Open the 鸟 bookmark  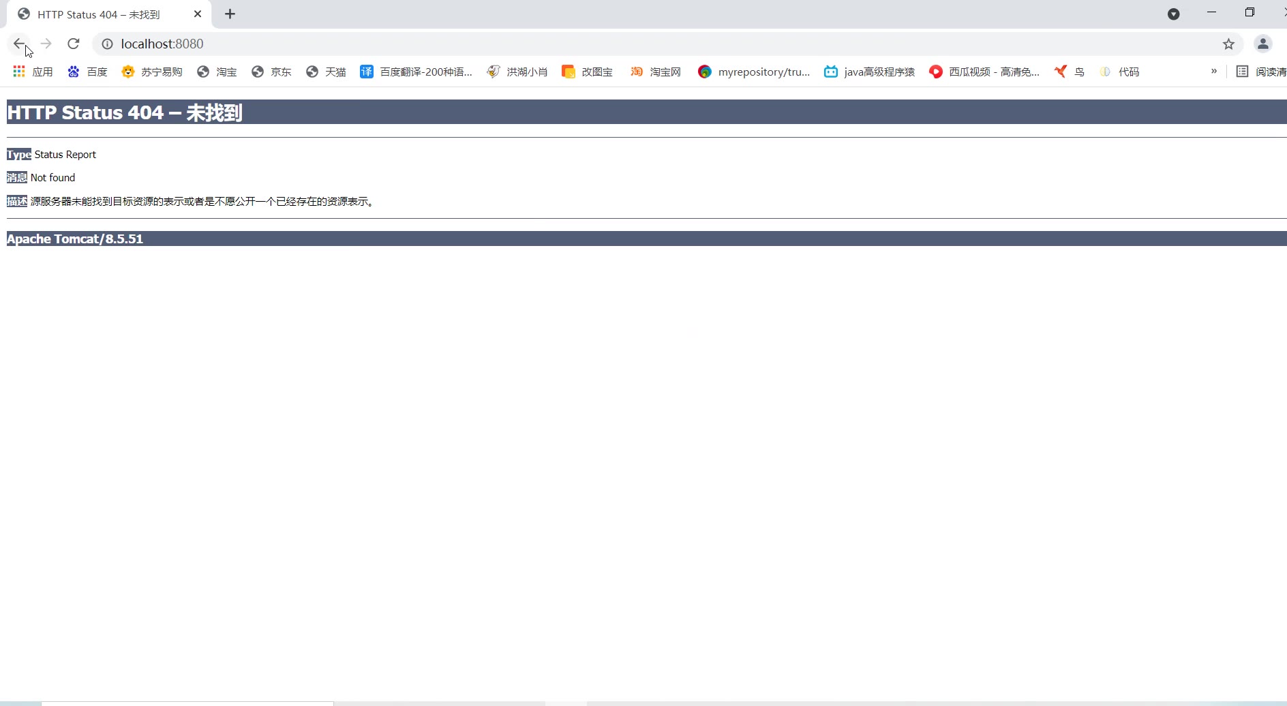pyautogui.click(x=1069, y=72)
